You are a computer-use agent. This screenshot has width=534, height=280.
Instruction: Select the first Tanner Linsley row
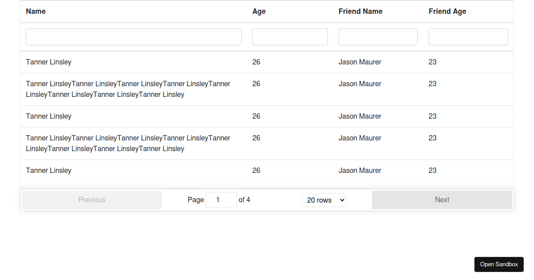click(x=49, y=62)
